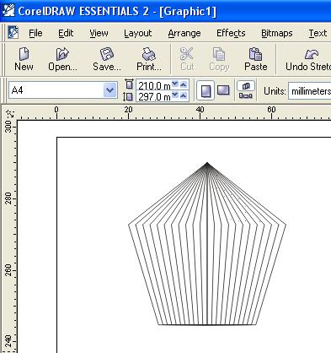Select landscape page orientation
Viewport: 331px width, 353px height.
click(x=223, y=90)
